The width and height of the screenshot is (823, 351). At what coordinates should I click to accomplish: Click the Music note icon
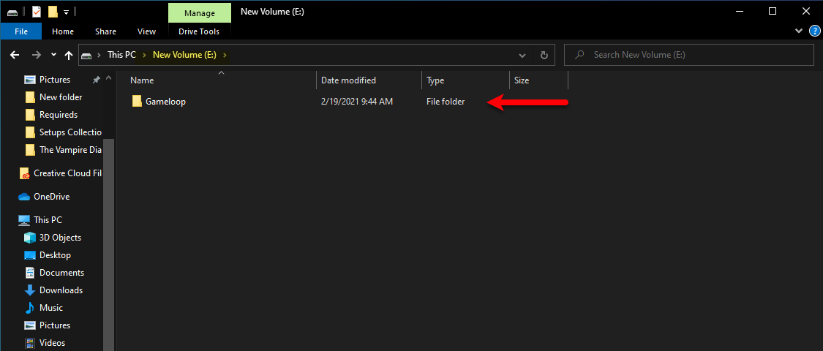pyautogui.click(x=30, y=307)
